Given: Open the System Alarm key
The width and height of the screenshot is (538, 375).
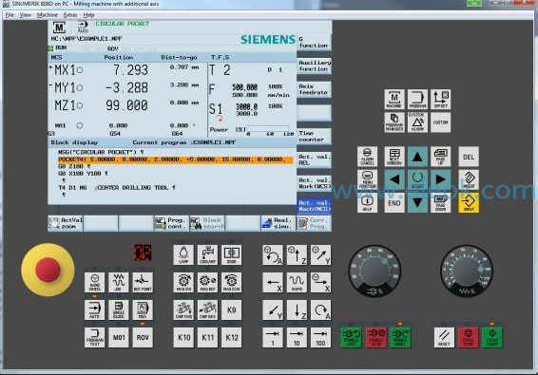Looking at the screenshot, I should click(417, 122).
